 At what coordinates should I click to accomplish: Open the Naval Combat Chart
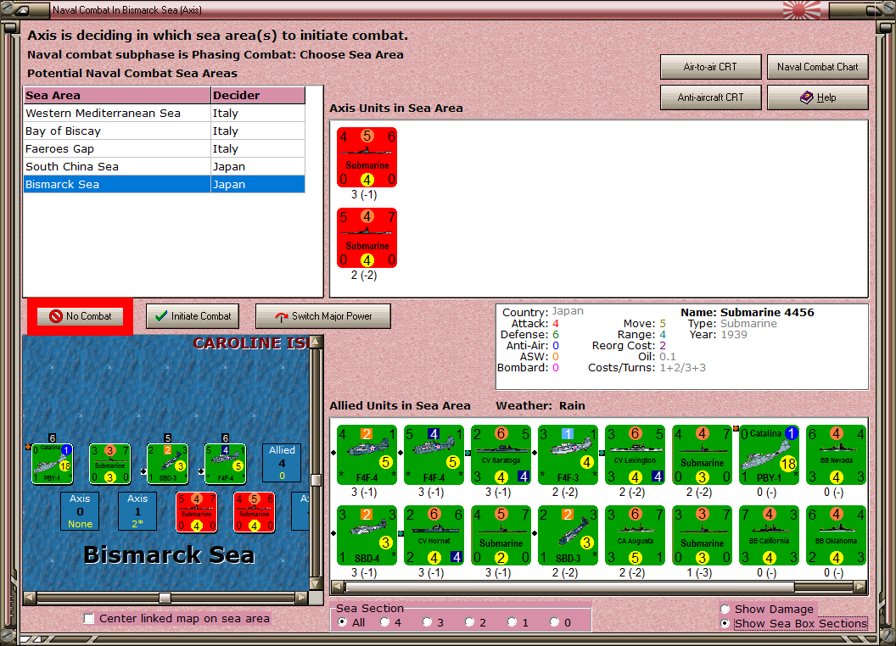click(x=817, y=67)
